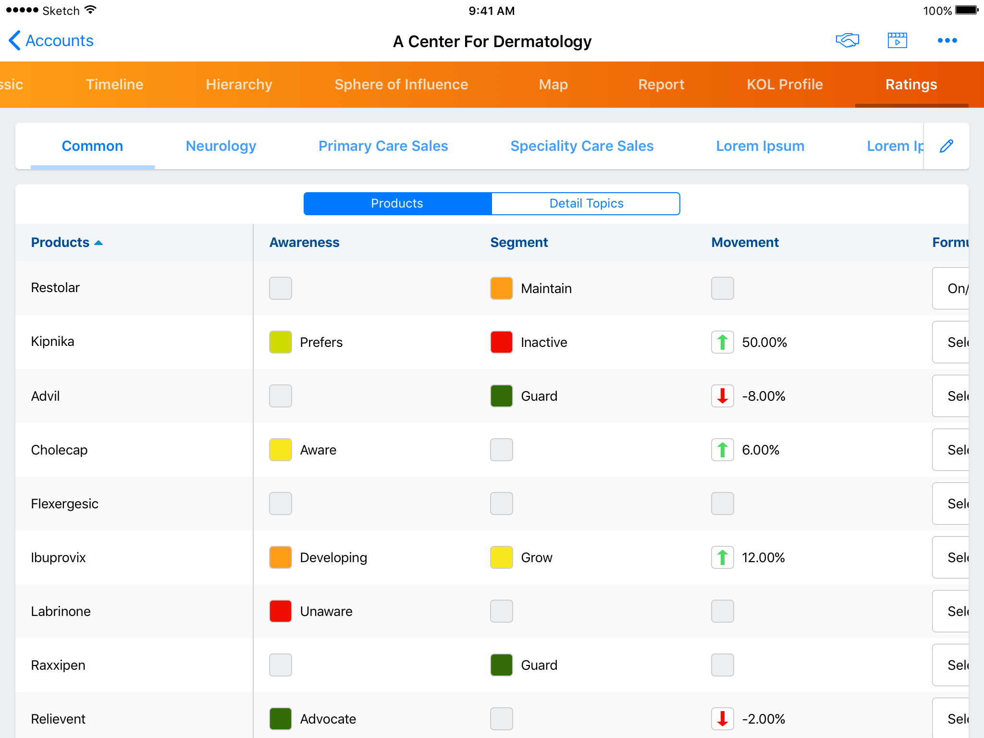Open Restolar's formulary dropdown
Screen dimensions: 984x738
click(951, 288)
